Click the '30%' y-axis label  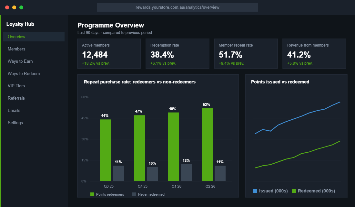click(x=85, y=139)
